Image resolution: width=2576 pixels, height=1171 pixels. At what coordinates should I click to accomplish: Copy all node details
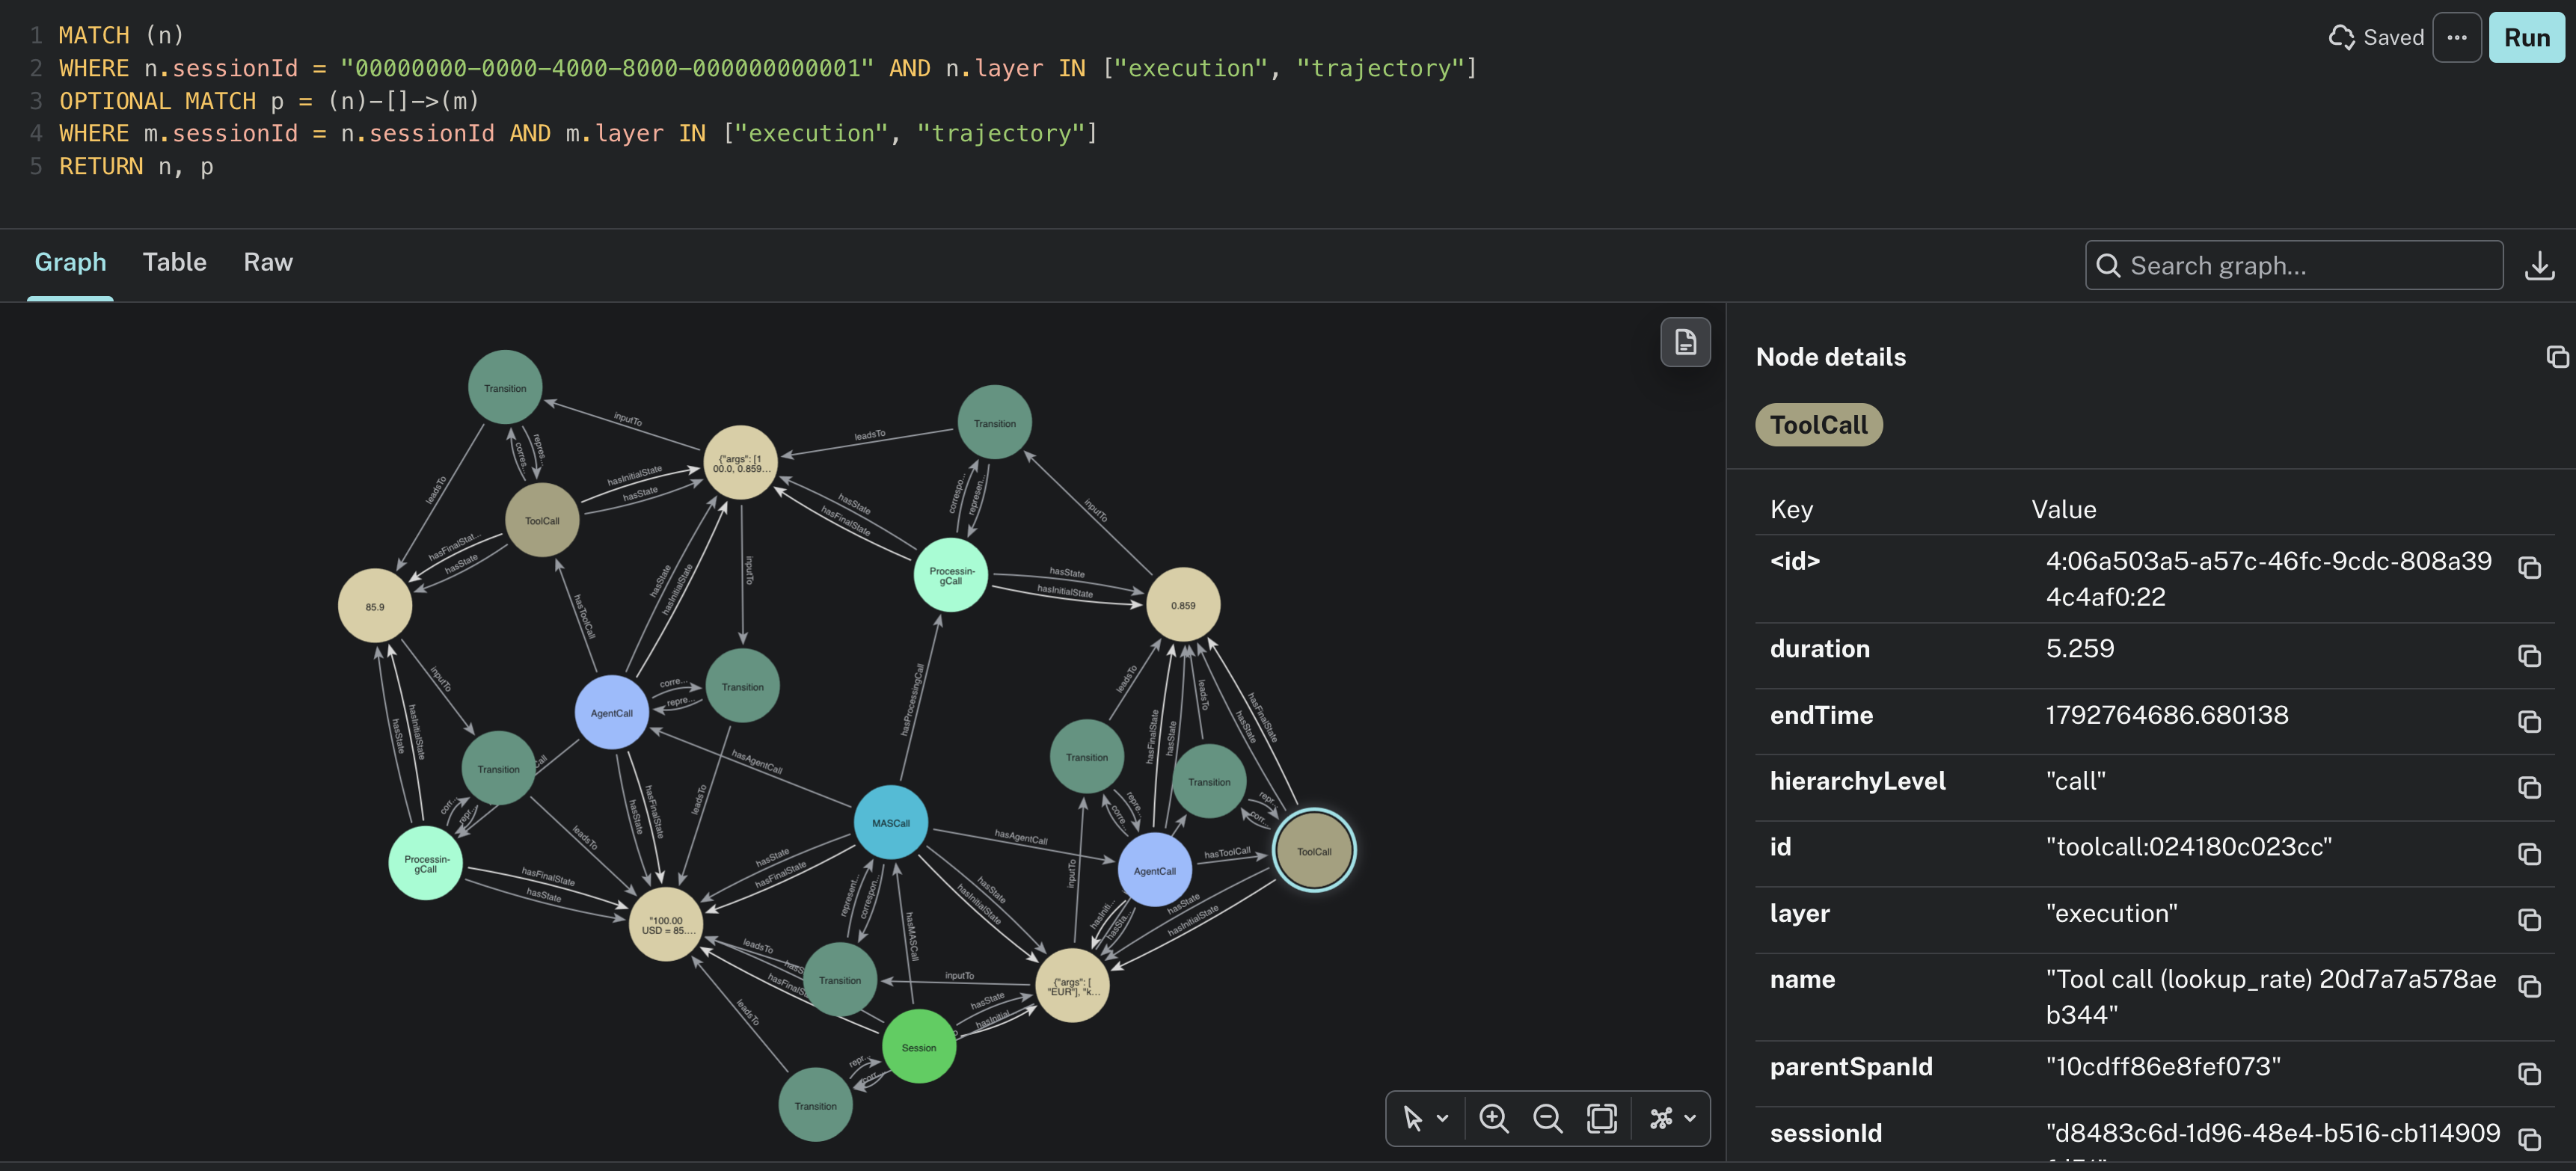tap(2557, 357)
